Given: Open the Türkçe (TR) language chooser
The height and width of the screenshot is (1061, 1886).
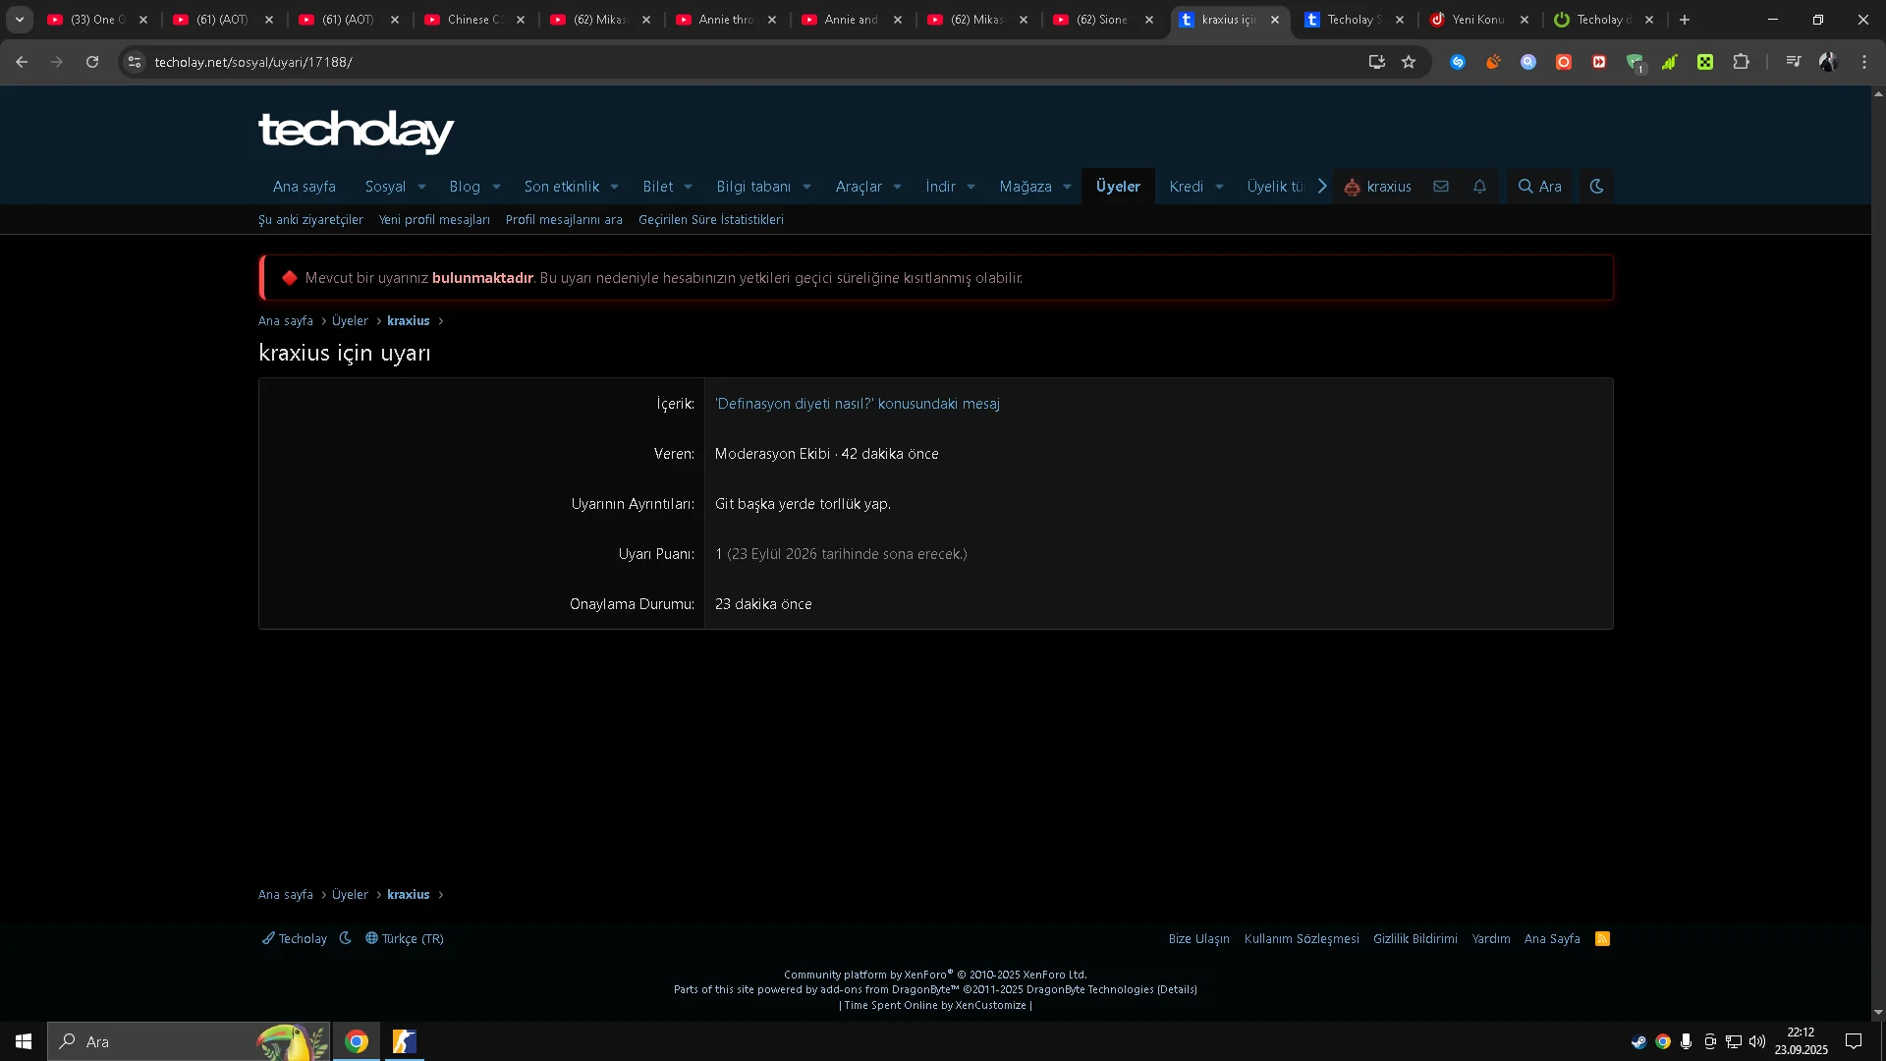Looking at the screenshot, I should point(405,939).
